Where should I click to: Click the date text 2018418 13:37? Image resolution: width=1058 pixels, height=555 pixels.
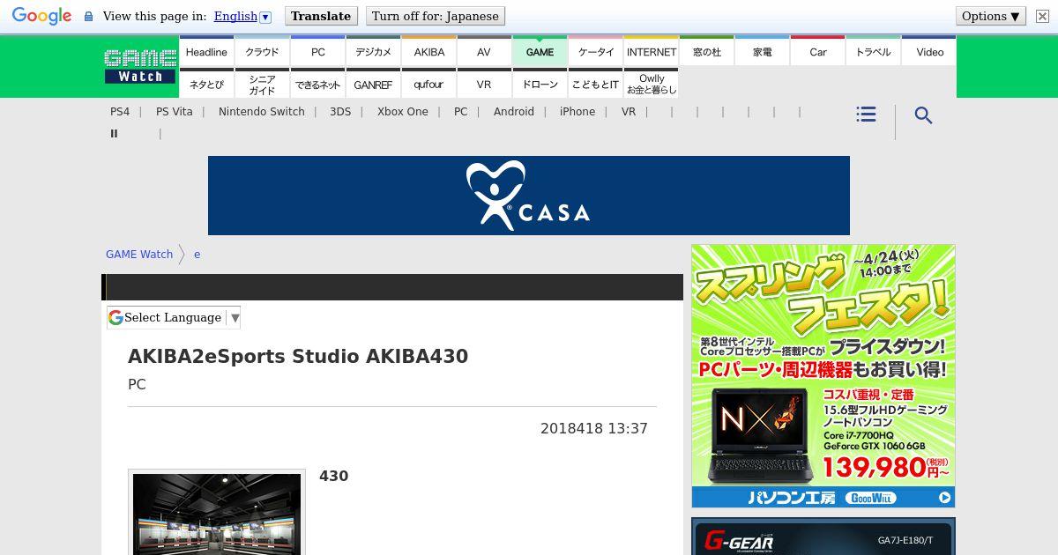(x=594, y=429)
